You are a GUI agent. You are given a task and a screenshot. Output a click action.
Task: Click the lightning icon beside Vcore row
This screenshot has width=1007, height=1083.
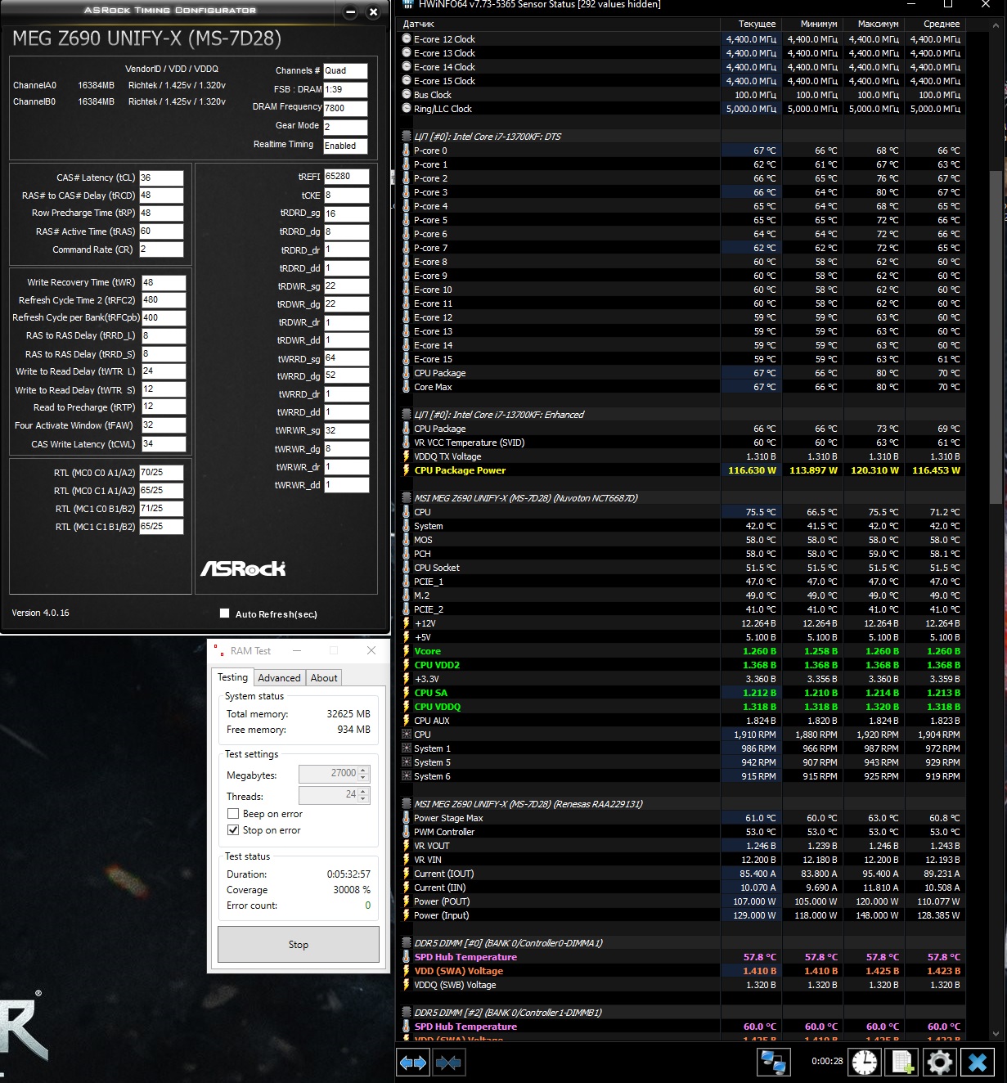[407, 651]
